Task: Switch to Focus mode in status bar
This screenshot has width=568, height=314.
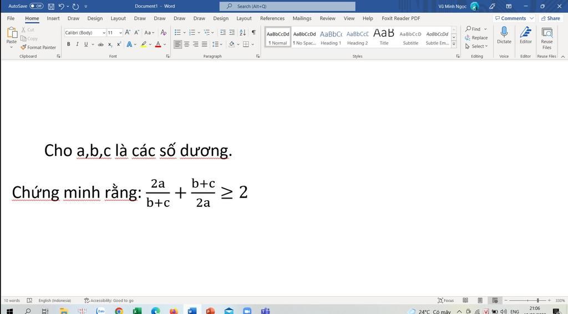Action: (x=445, y=300)
